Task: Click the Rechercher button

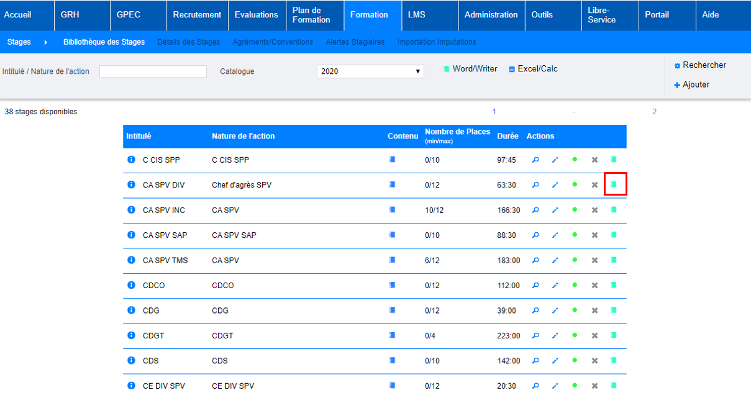Action: point(699,65)
